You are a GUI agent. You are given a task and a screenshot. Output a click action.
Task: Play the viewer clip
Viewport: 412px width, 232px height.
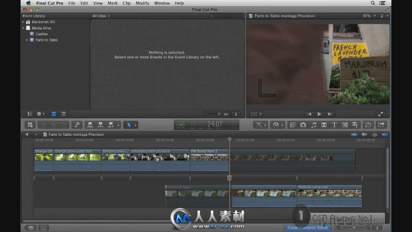tap(319, 114)
